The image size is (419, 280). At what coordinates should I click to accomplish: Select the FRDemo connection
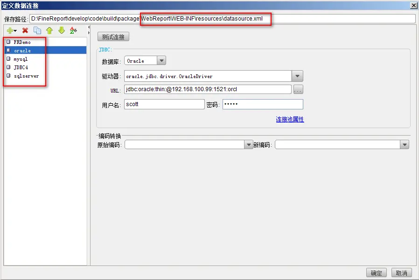(x=45, y=42)
